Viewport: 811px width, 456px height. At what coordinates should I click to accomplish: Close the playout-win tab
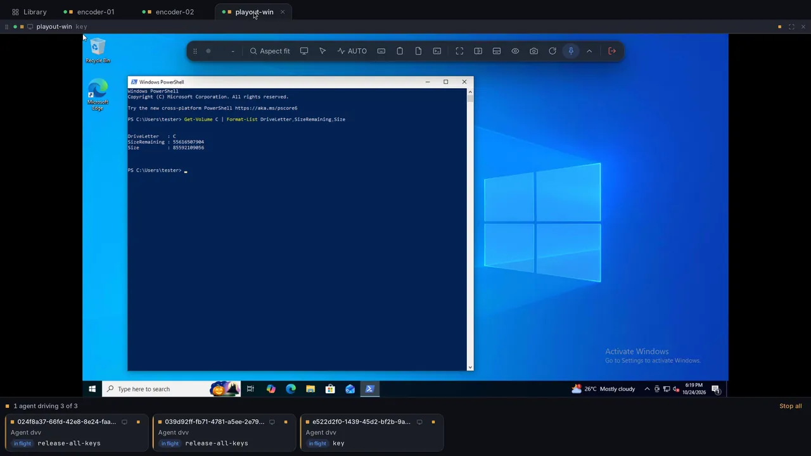pos(283,12)
